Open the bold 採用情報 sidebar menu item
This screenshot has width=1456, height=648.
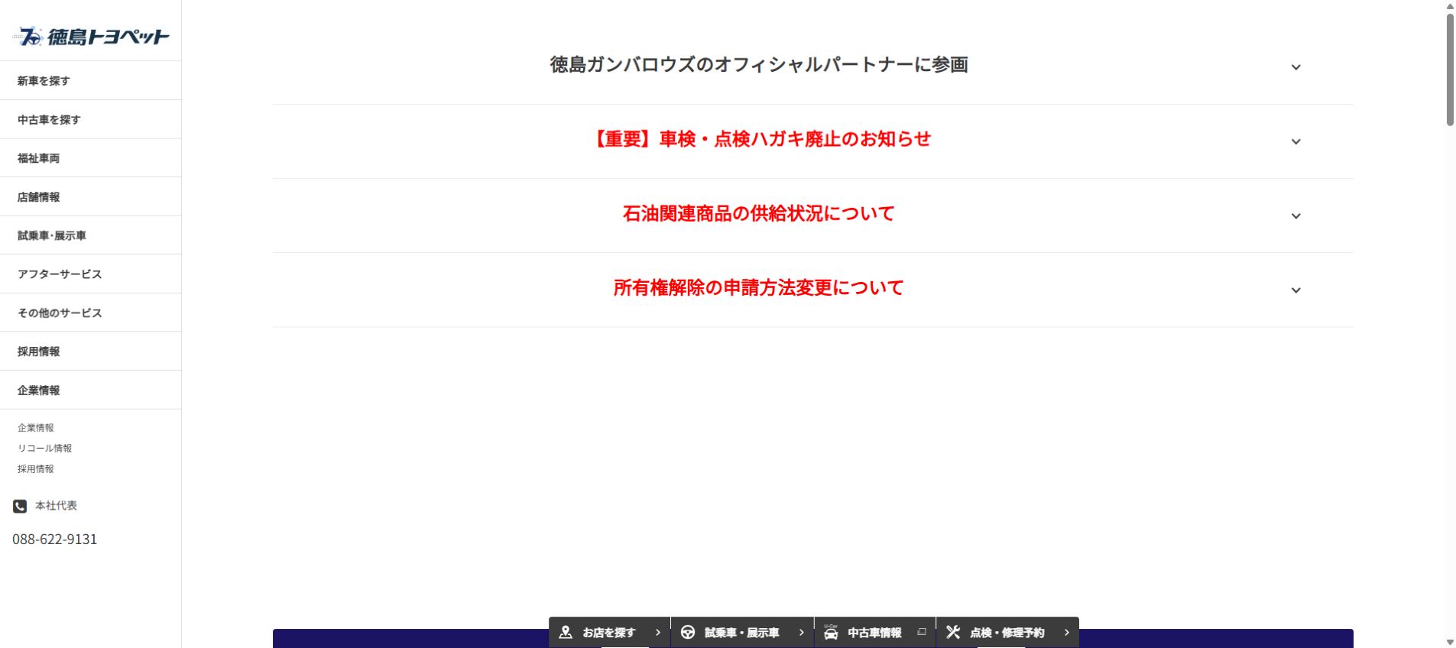click(x=91, y=351)
